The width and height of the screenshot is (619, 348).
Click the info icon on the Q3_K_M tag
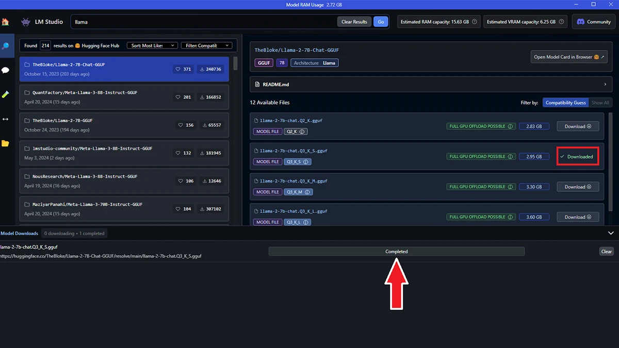(x=307, y=192)
